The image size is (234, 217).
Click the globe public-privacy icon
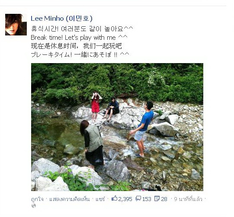coord(34,206)
